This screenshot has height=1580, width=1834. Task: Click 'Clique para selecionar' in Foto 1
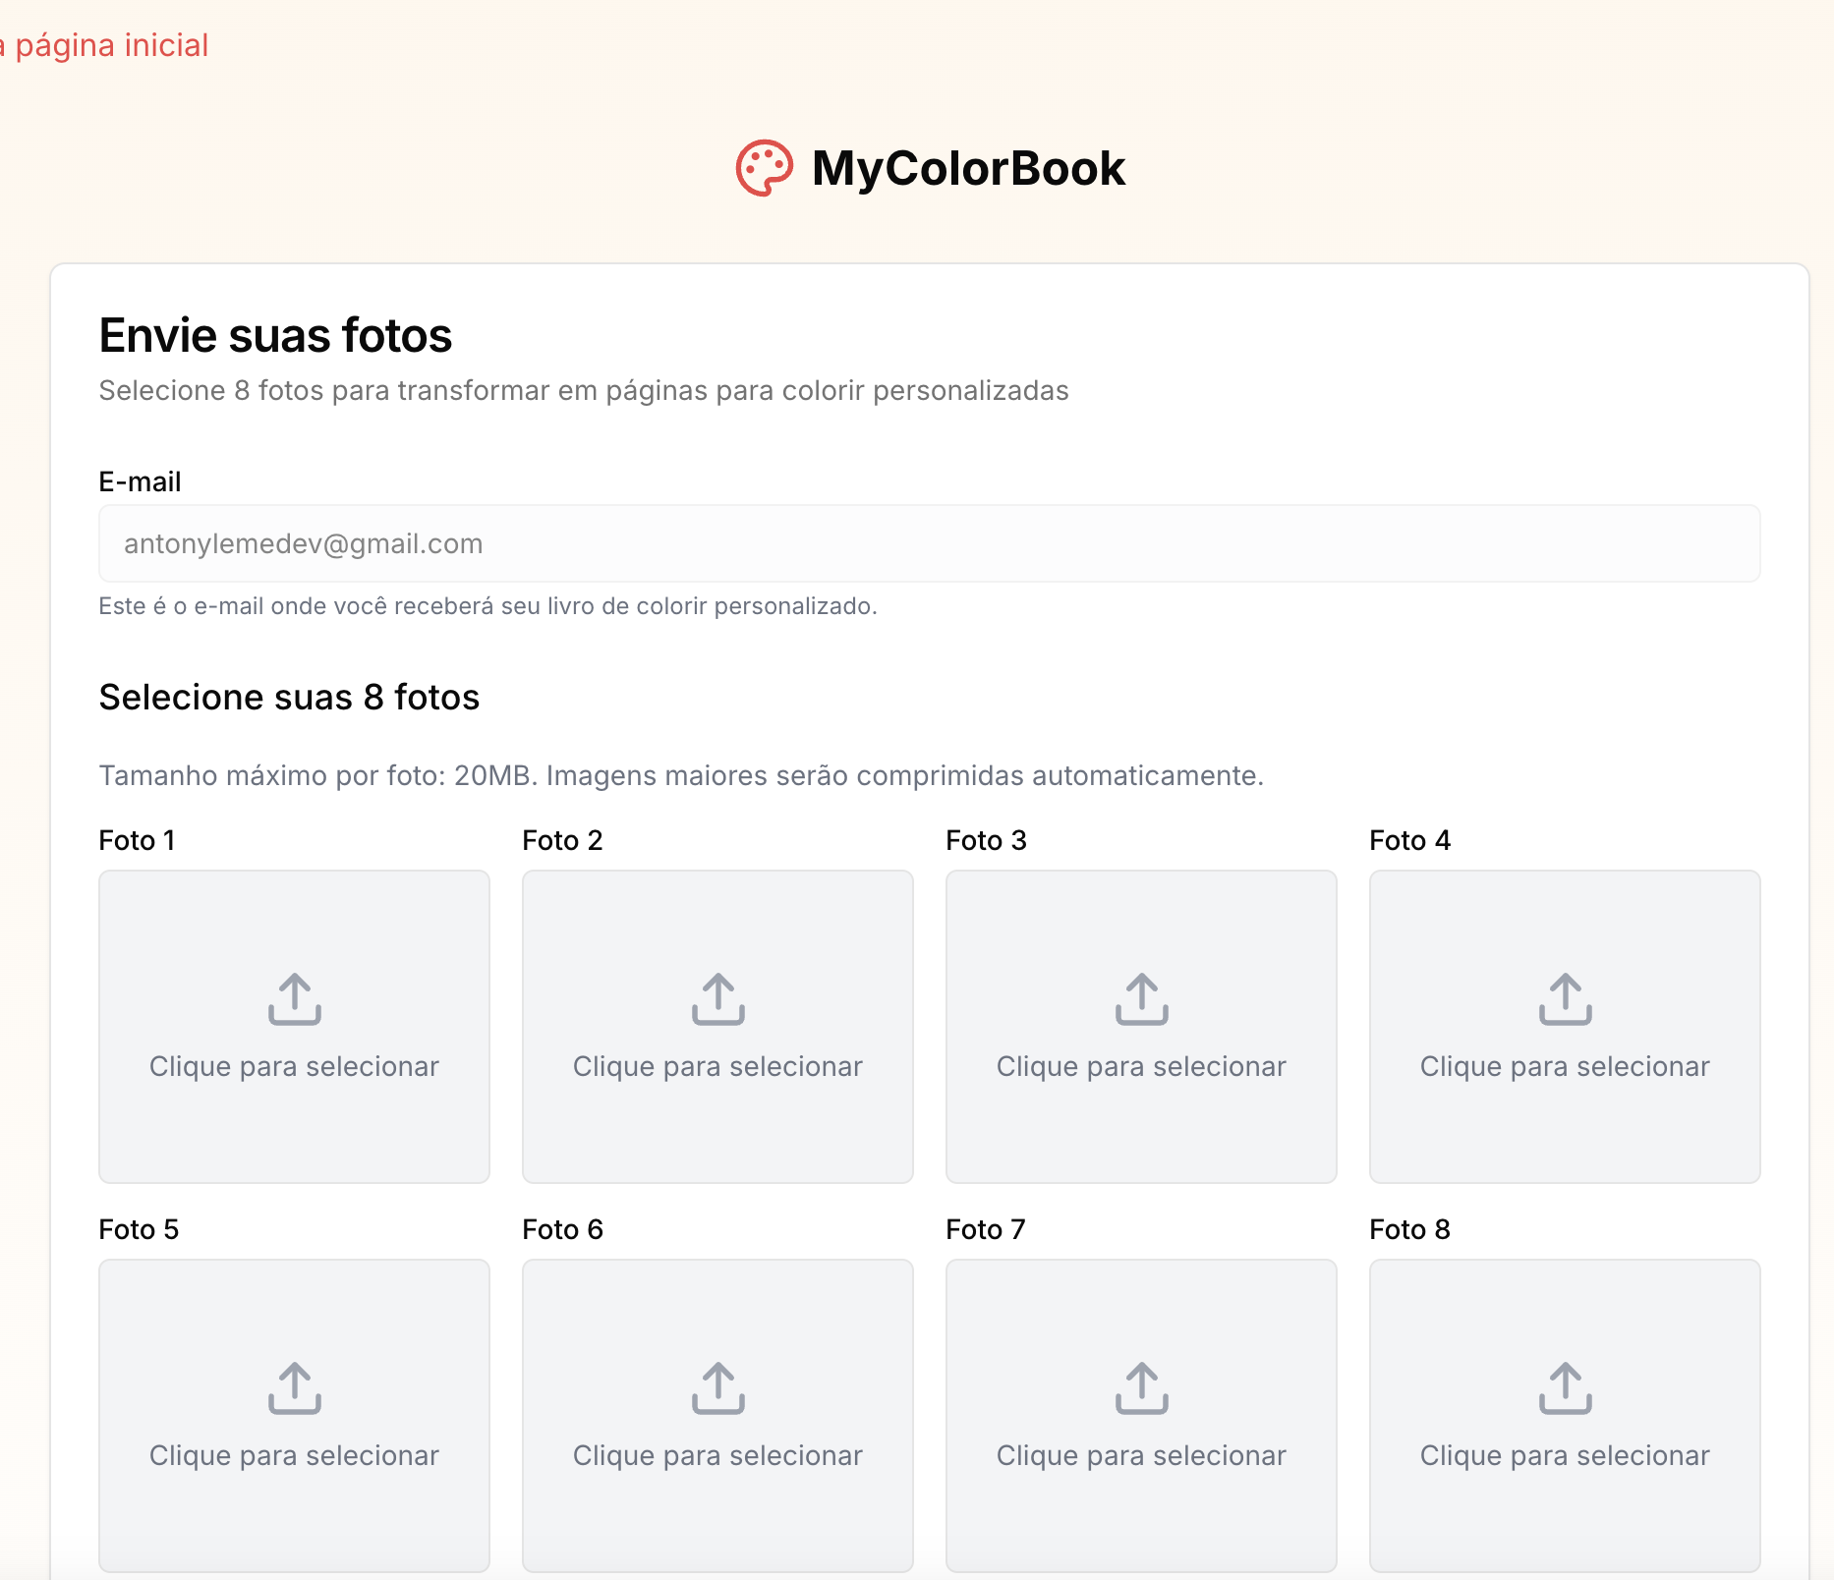294,1067
